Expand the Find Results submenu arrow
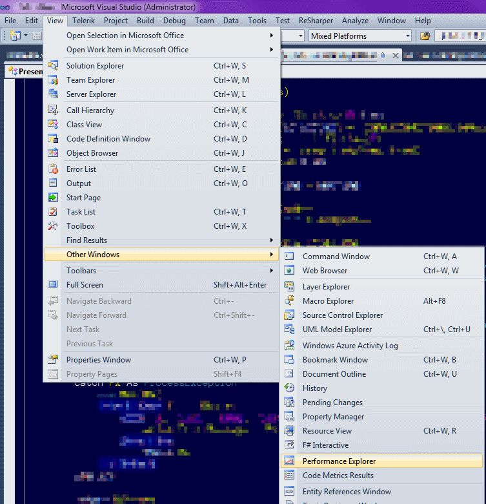Screen dimensions: 486x504 point(272,240)
